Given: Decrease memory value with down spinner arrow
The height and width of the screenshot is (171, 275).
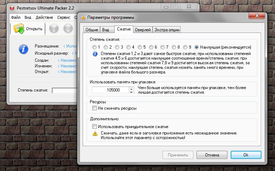Looking at the screenshot, I should click(x=131, y=92).
